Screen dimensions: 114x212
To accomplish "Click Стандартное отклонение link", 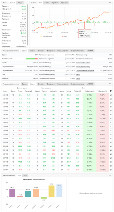I will [84, 59].
